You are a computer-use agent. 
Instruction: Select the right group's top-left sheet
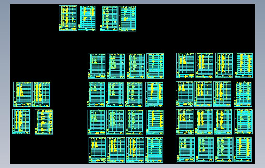(x=185, y=66)
